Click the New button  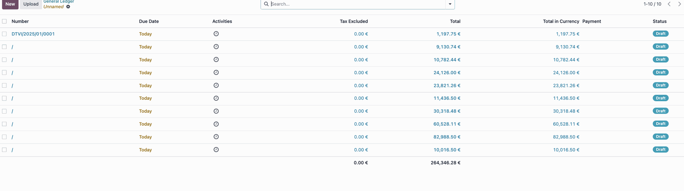(x=10, y=4)
